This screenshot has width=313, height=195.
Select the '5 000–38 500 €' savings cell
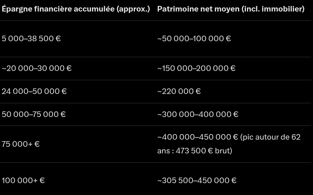click(x=31, y=39)
